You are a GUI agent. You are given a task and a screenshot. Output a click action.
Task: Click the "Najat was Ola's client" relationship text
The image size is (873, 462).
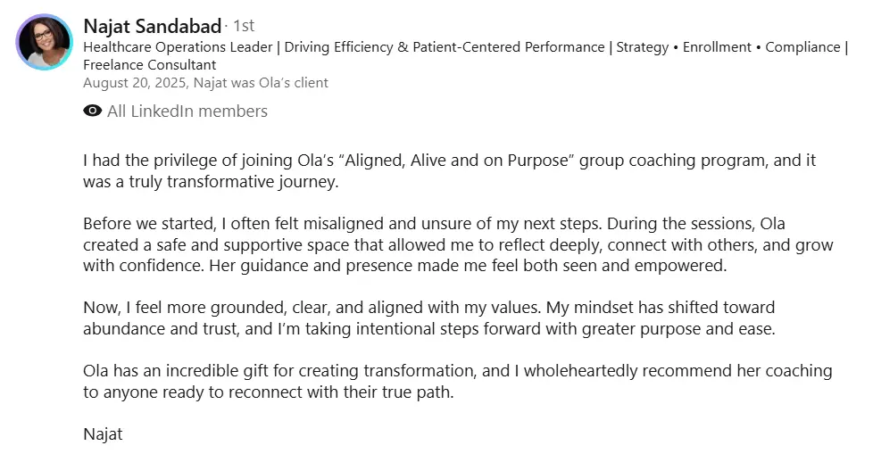[x=261, y=83]
